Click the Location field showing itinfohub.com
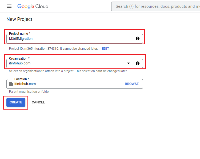The image size is (200, 159). (75, 84)
